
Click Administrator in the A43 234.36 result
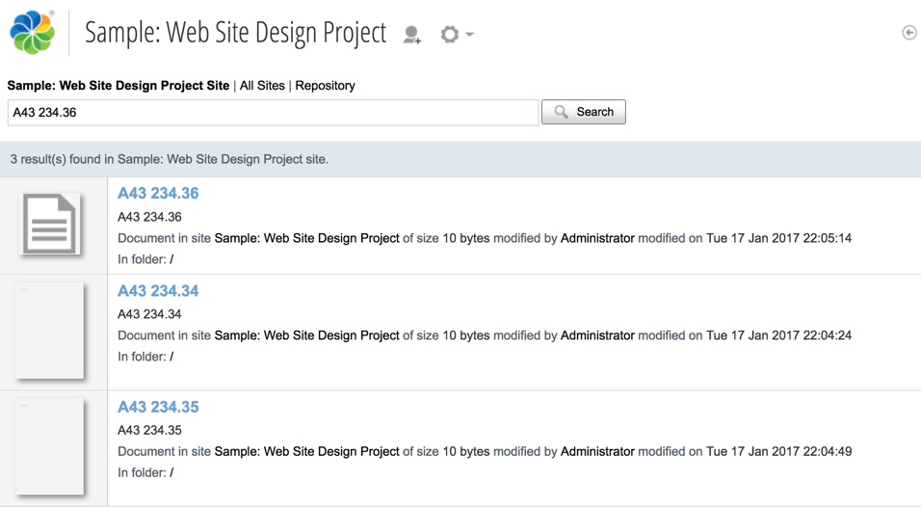pos(597,238)
